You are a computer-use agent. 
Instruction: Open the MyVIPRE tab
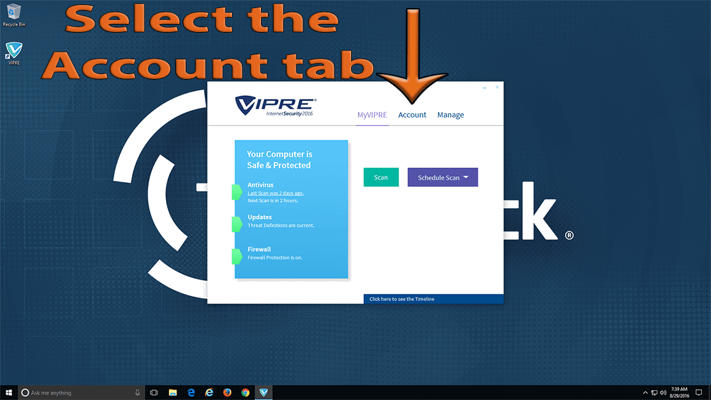(x=372, y=115)
